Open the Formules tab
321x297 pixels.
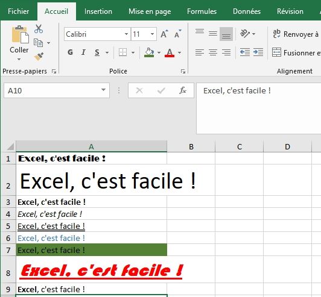[x=202, y=11]
